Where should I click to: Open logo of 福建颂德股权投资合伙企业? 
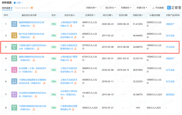pyautogui.click(x=14, y=24)
